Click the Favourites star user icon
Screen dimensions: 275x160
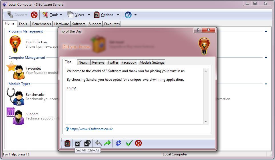16,70
